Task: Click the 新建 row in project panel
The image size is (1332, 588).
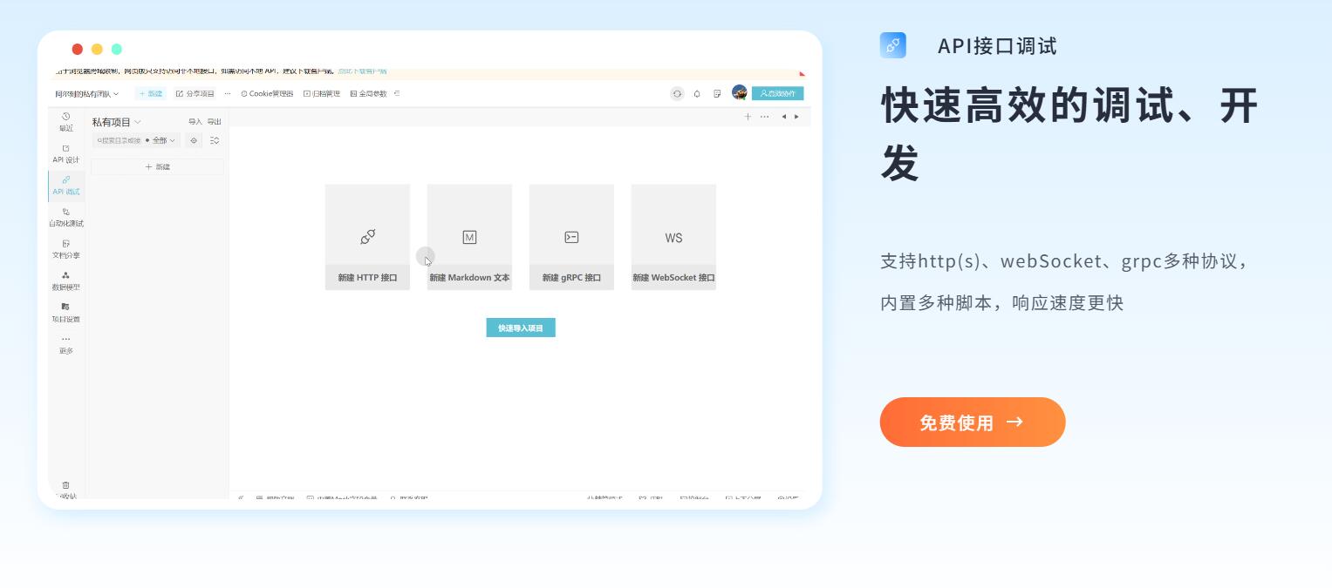Action: 158,166
